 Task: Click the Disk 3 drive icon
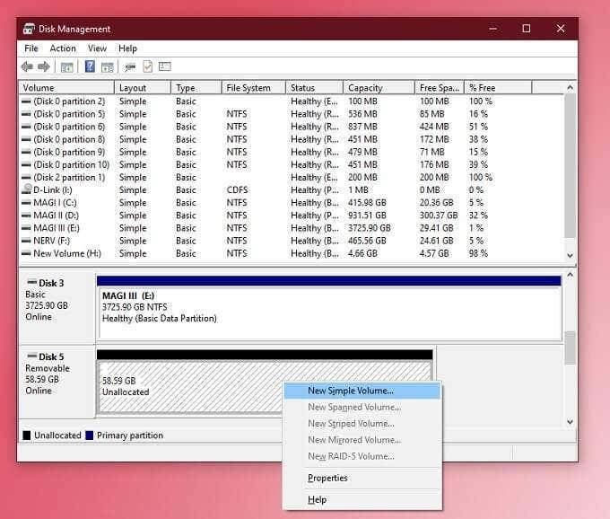click(x=31, y=282)
